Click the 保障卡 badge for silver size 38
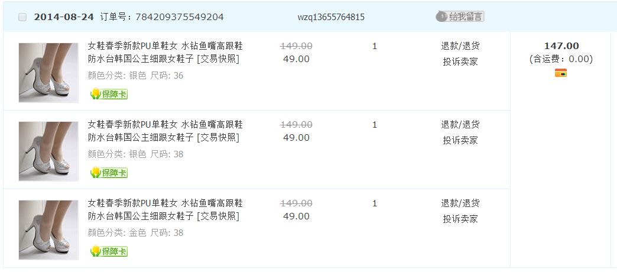The width and height of the screenshot is (617, 272). 109,173
